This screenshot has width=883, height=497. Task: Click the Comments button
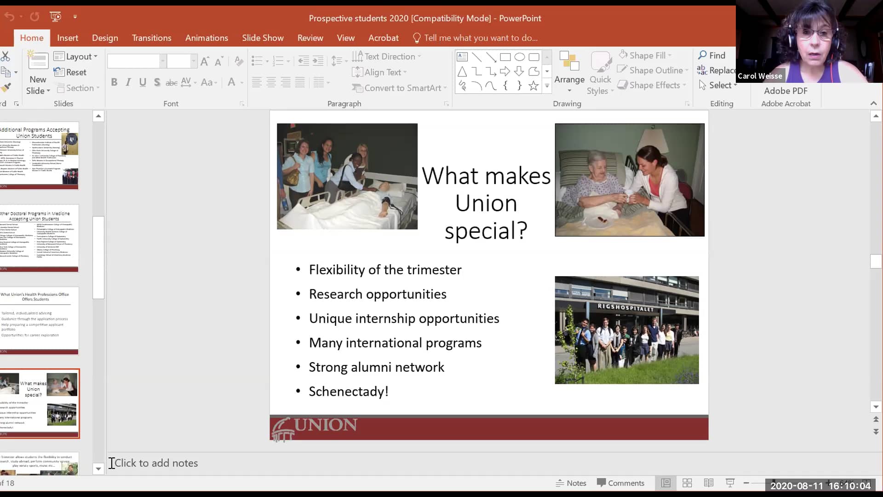[x=620, y=483]
